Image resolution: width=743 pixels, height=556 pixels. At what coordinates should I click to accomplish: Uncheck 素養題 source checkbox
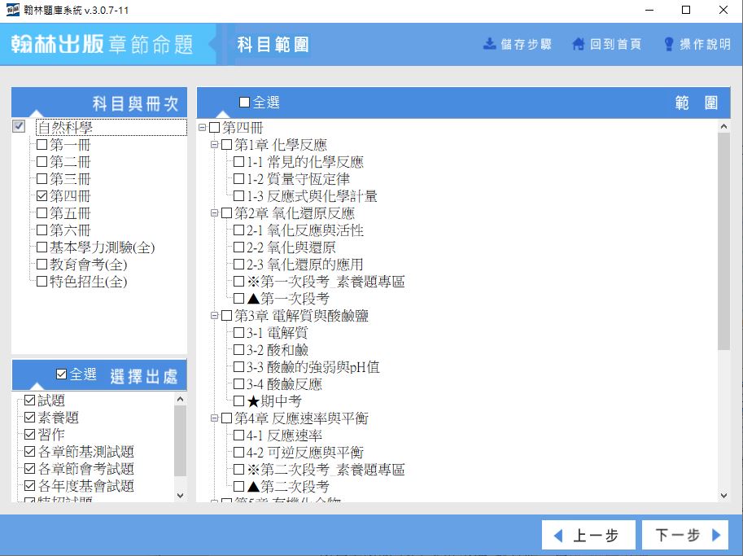coord(29,417)
